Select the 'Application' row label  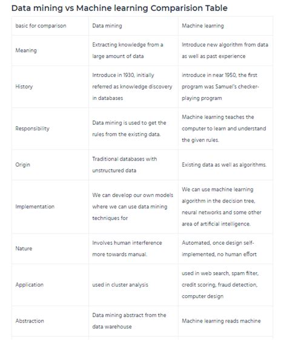tap(30, 285)
